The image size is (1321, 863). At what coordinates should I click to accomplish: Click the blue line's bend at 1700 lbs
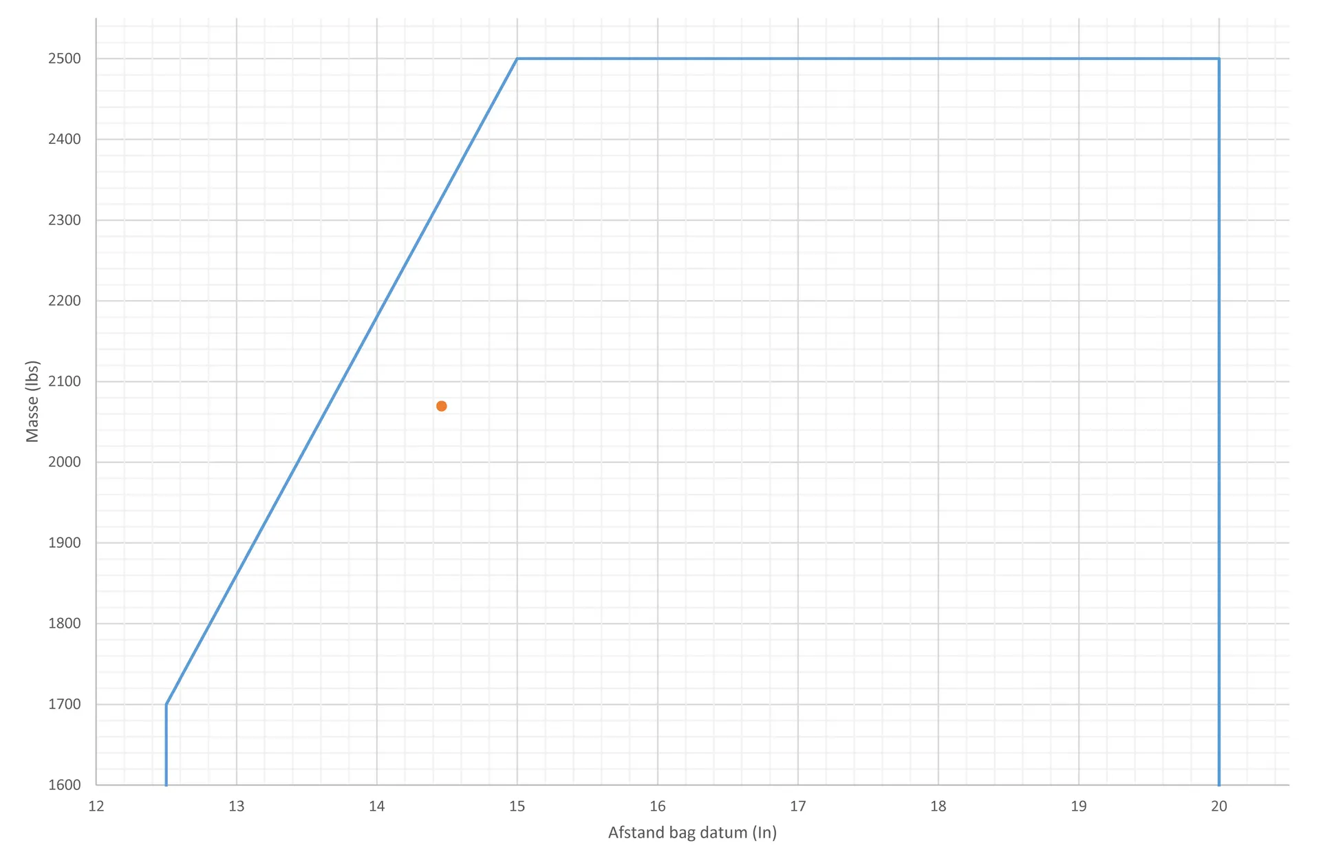click(167, 704)
